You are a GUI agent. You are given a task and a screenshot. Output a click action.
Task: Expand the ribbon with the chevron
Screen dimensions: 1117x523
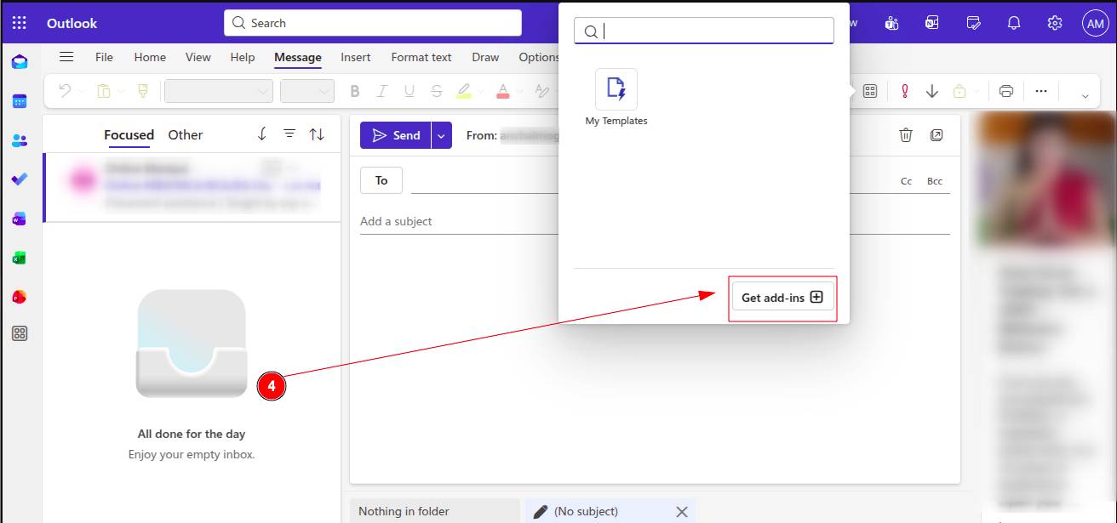coord(1085,95)
